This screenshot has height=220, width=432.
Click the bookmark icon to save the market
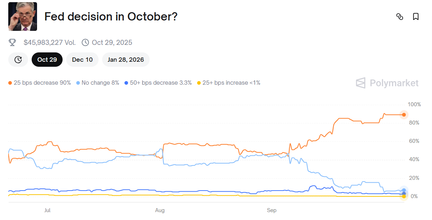pos(416,17)
